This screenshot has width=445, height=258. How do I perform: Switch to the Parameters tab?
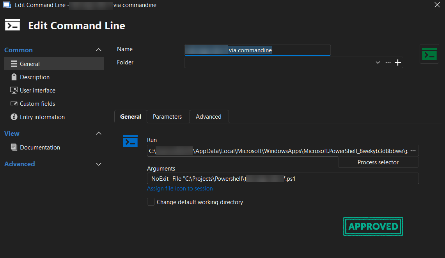point(167,116)
